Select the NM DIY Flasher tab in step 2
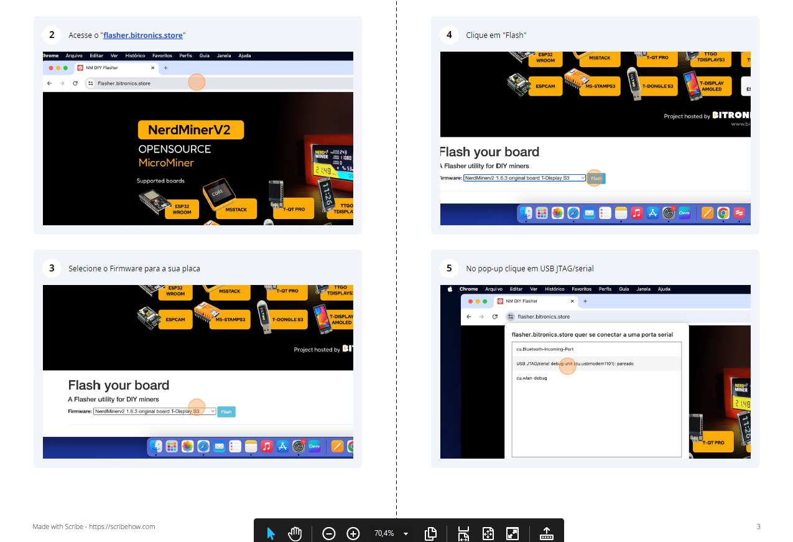Viewport: 793px width, 542px height. point(116,67)
